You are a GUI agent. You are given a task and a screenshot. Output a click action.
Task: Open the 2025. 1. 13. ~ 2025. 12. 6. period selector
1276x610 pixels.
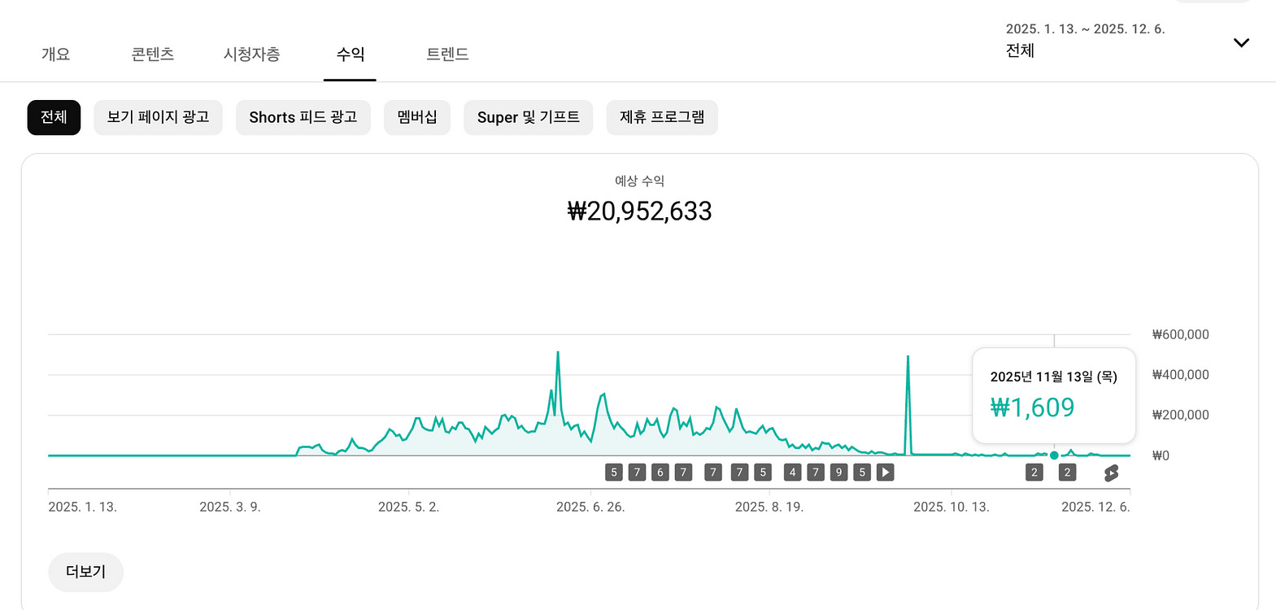click(1085, 40)
